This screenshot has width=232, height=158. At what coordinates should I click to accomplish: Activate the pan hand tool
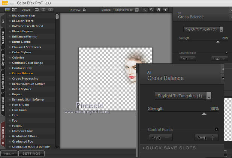(158, 10)
